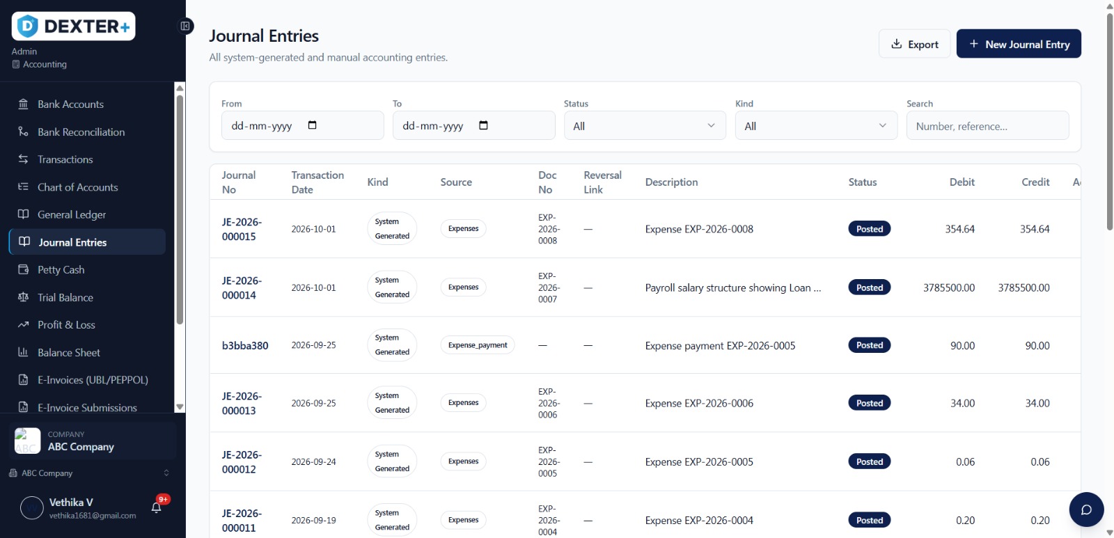Open the notifications bell icon
1114x538 pixels.
click(157, 507)
